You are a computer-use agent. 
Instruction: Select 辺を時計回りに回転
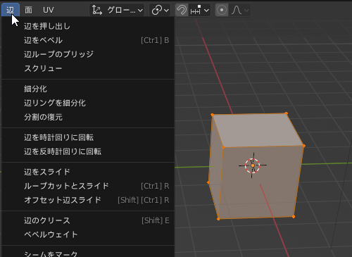click(88, 137)
